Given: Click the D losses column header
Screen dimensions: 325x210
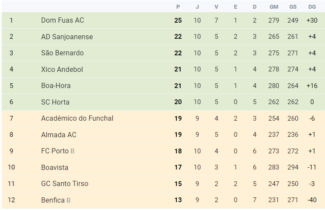Looking at the screenshot, I should tap(255, 7).
